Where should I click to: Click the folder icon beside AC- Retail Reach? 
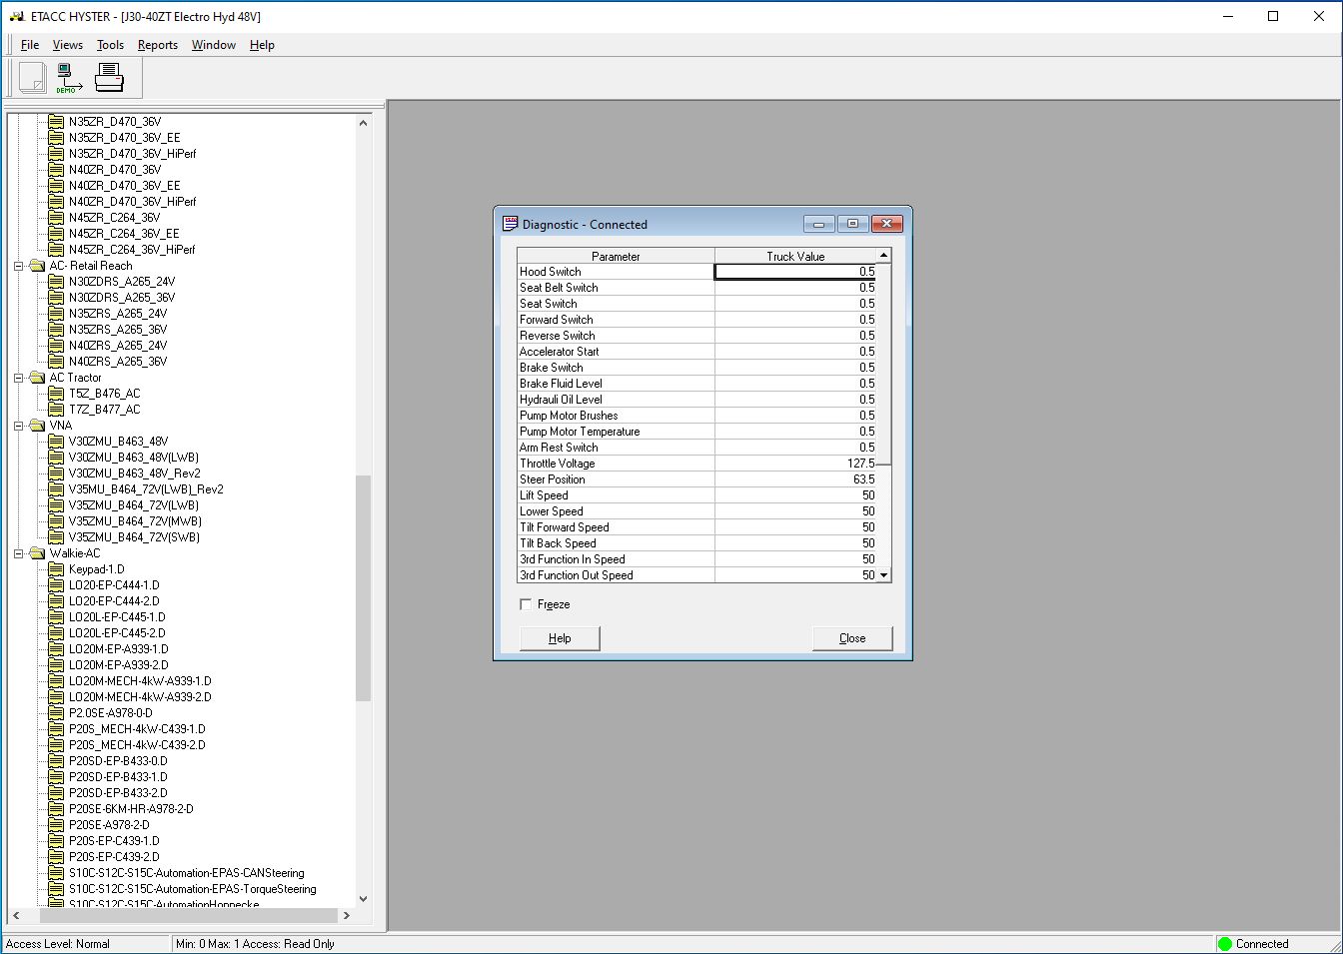click(38, 266)
